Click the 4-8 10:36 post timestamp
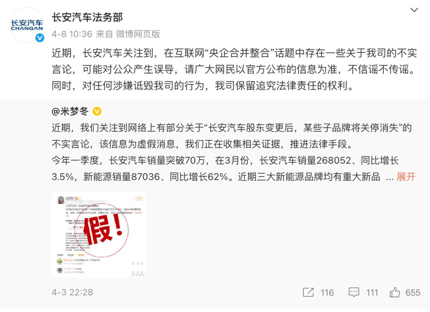 pos(72,34)
